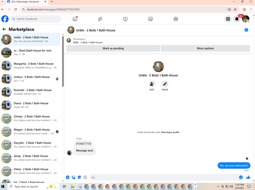The image size is (255, 190).
Task: Open the emoji picker in message box
Action: click(241, 177)
